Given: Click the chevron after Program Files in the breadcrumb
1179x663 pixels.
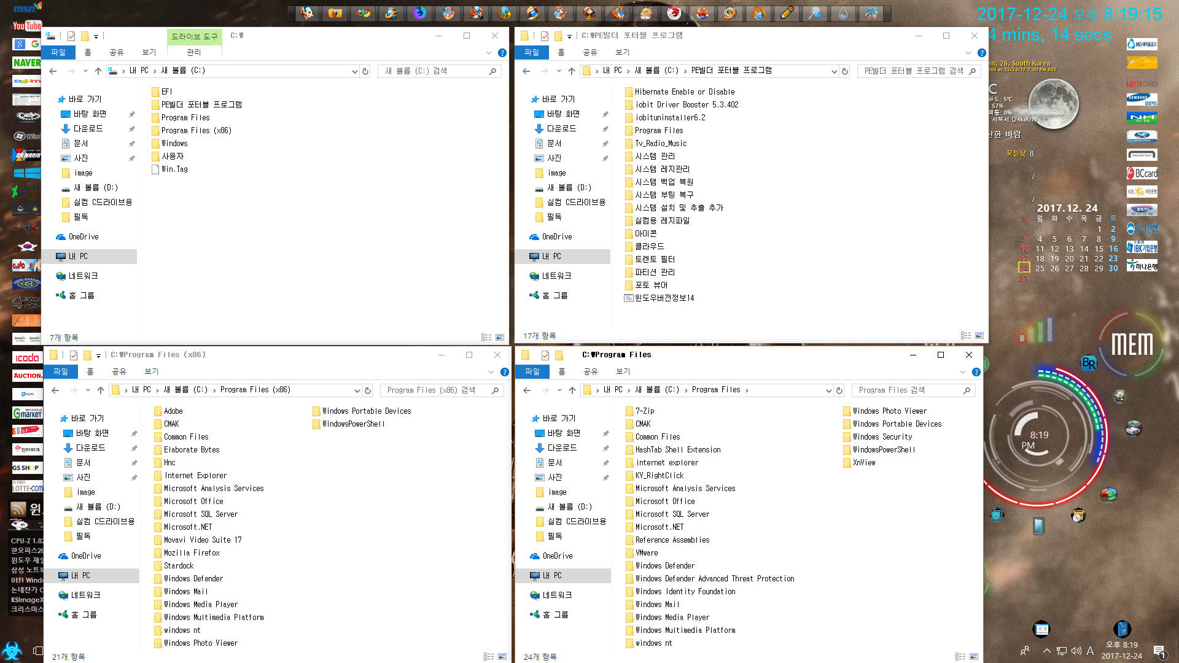Looking at the screenshot, I should 747,390.
